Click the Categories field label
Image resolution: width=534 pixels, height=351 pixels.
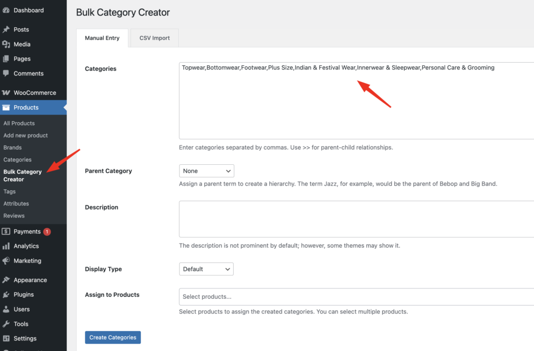coord(101,69)
